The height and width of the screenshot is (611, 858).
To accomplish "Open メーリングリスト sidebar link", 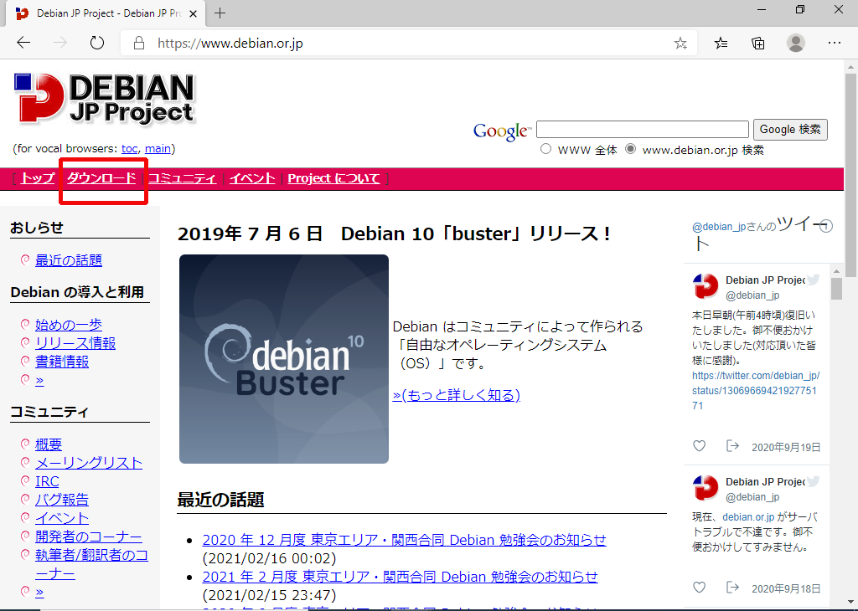I will point(89,463).
